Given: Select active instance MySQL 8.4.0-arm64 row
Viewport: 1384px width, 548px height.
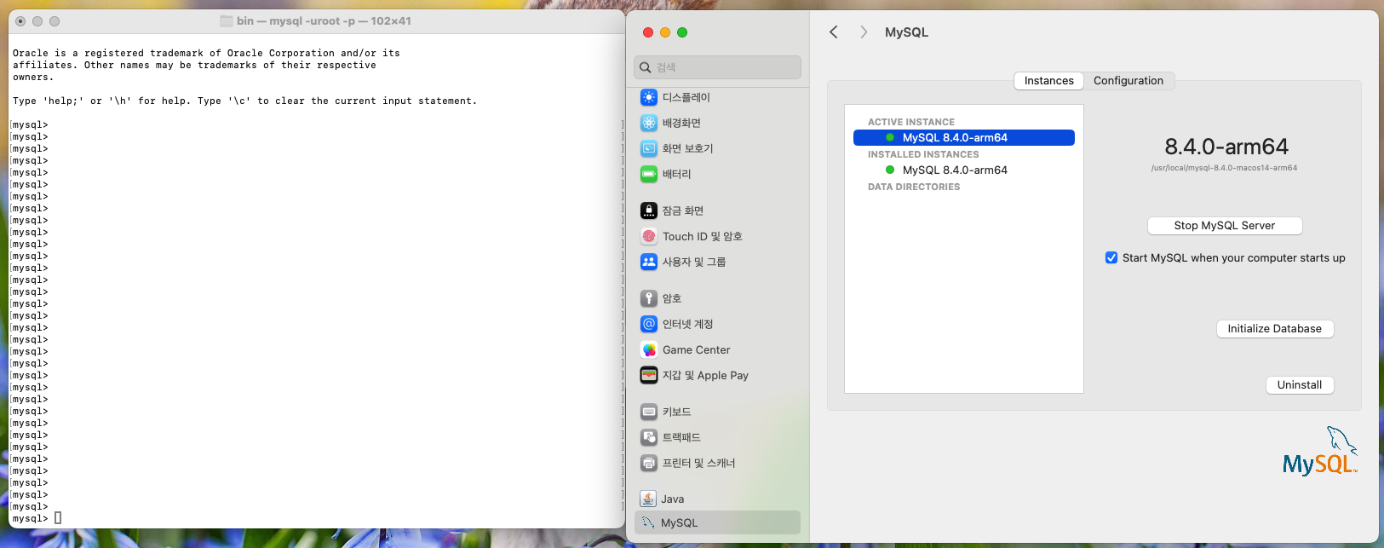Looking at the screenshot, I should [x=964, y=137].
